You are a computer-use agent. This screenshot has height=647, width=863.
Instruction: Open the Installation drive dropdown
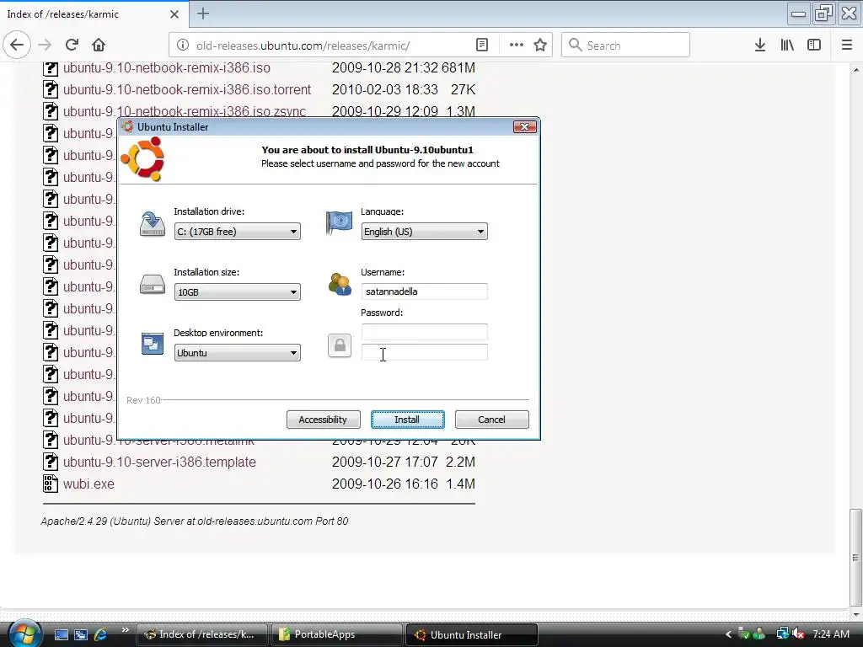(237, 232)
